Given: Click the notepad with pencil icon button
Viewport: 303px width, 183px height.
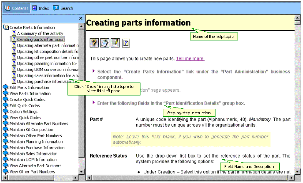Looking at the screenshot, I should [x=115, y=43].
